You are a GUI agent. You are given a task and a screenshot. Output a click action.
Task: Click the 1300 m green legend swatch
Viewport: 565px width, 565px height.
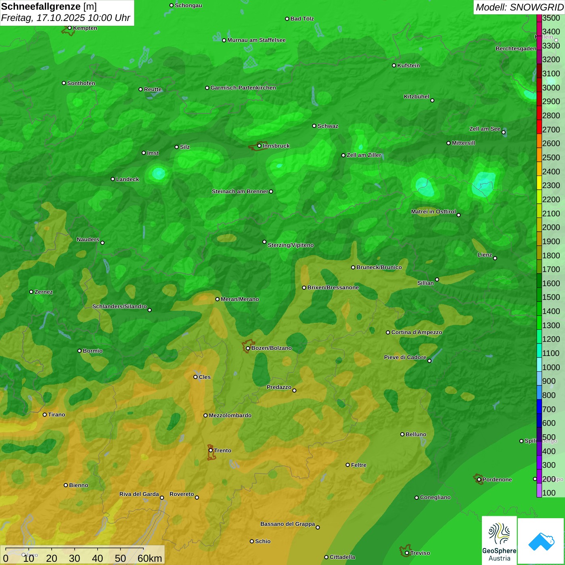539,322
